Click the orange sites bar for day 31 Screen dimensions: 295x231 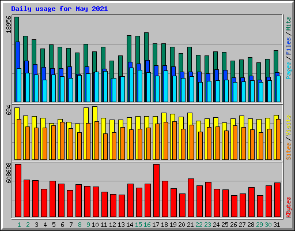point(278,139)
